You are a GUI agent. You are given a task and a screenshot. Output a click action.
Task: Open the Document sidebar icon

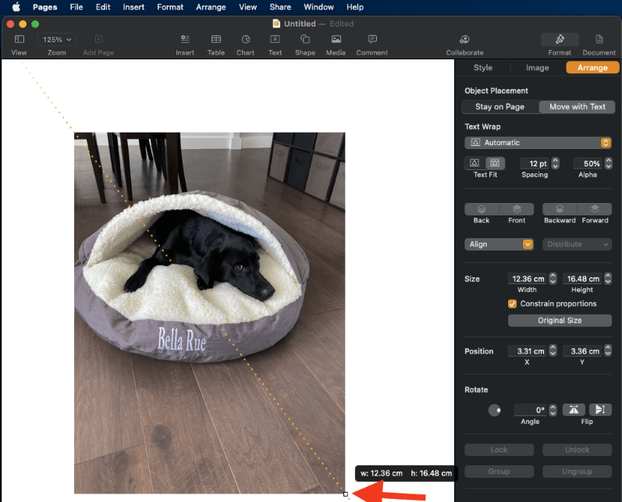(x=599, y=40)
